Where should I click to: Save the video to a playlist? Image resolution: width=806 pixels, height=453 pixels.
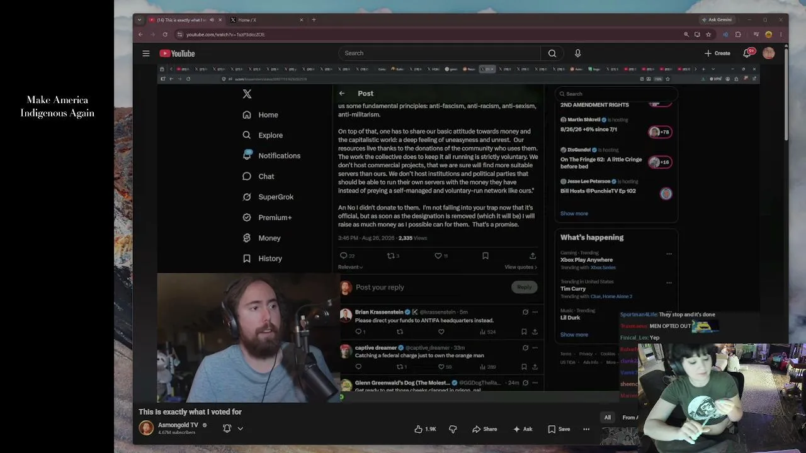(559, 429)
